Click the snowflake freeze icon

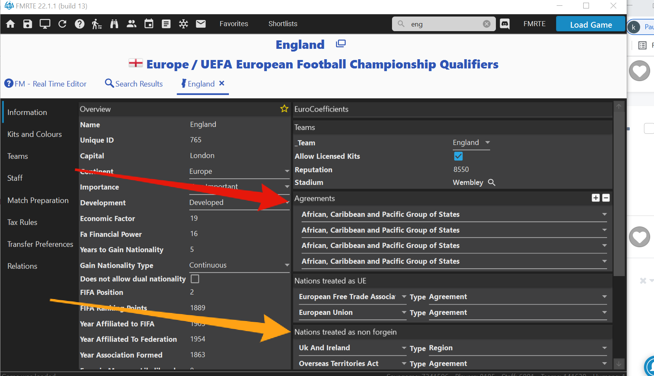(184, 24)
